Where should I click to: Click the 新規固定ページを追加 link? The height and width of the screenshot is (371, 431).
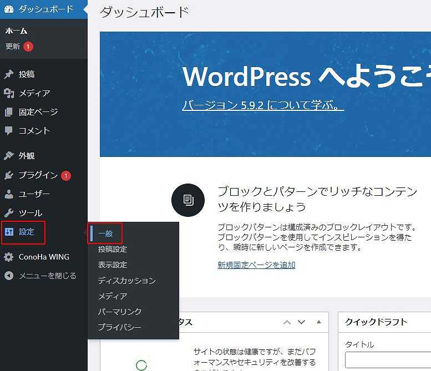click(x=256, y=265)
